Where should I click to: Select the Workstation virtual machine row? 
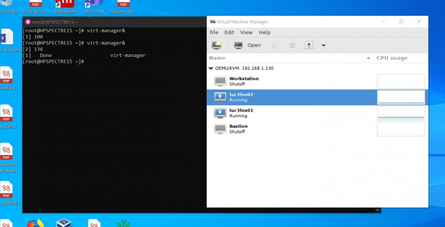[x=317, y=81]
